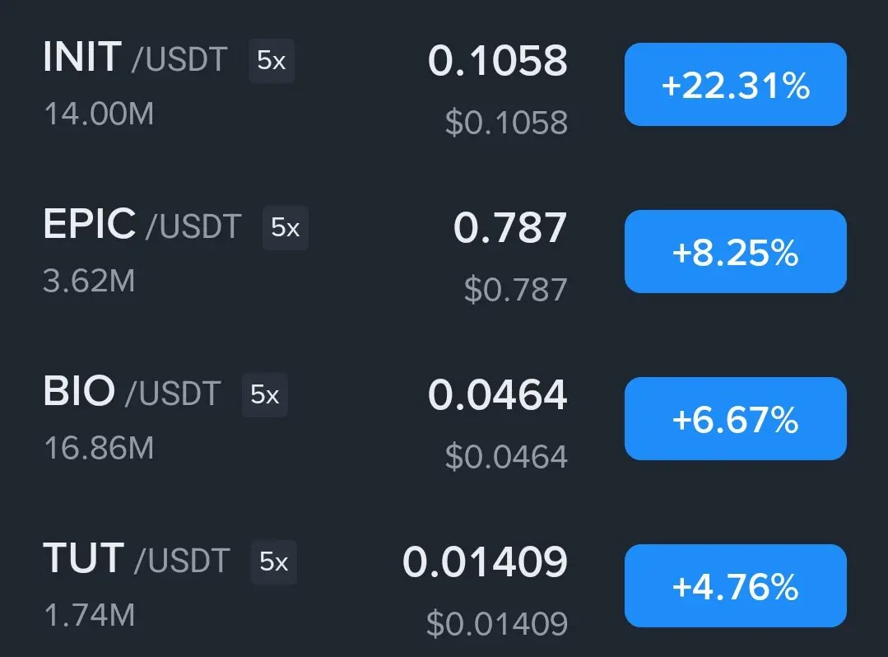
Task: Open the BIO /USDT trading pair
Action: (x=132, y=392)
